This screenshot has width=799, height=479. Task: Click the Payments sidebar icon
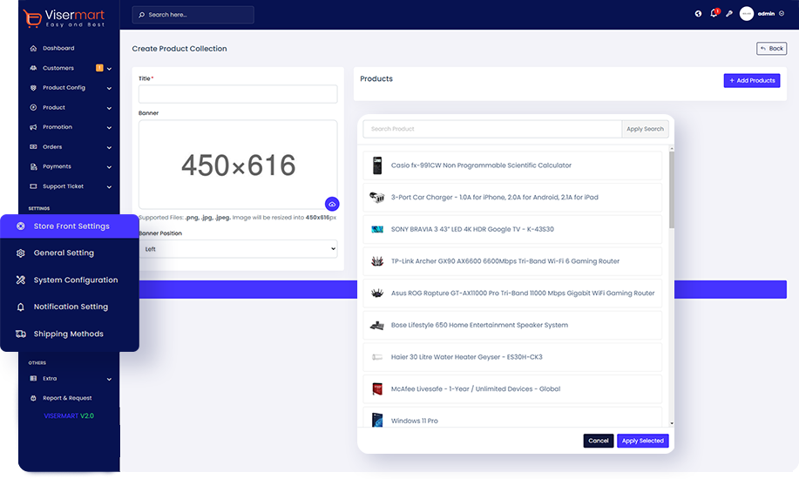(x=34, y=166)
